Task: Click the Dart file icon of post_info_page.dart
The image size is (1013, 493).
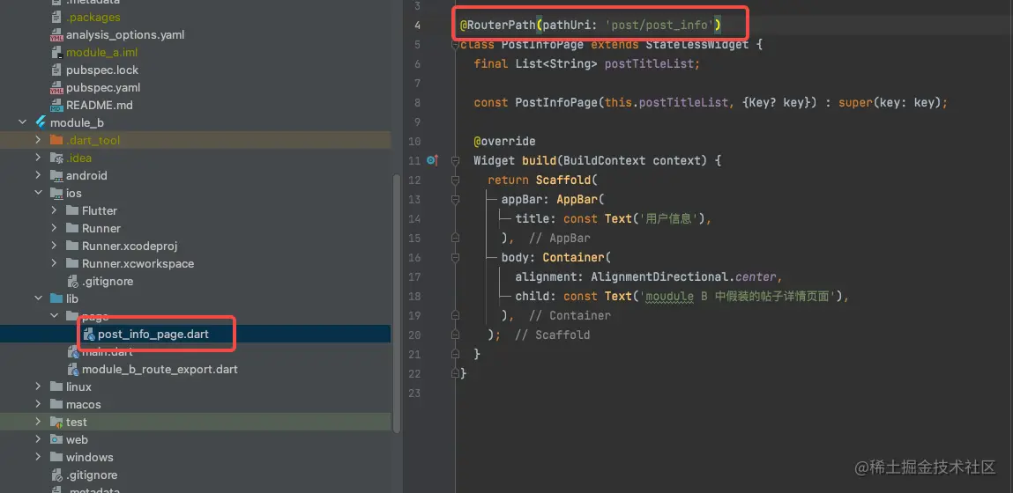Action: click(x=88, y=335)
